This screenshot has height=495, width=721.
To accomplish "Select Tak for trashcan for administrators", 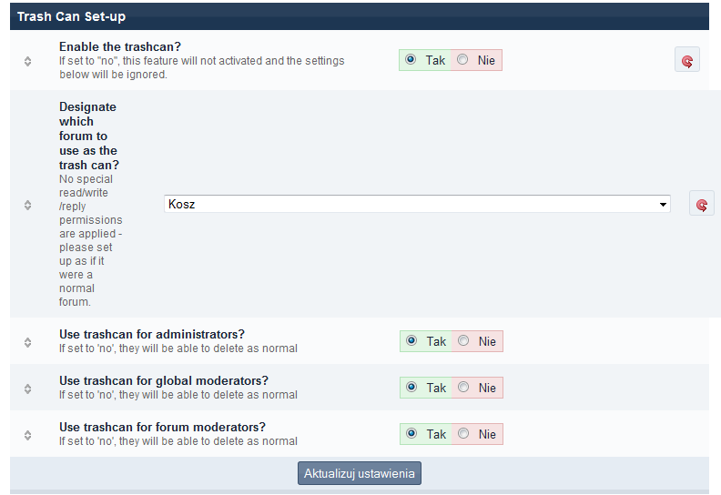I will pyautogui.click(x=411, y=341).
